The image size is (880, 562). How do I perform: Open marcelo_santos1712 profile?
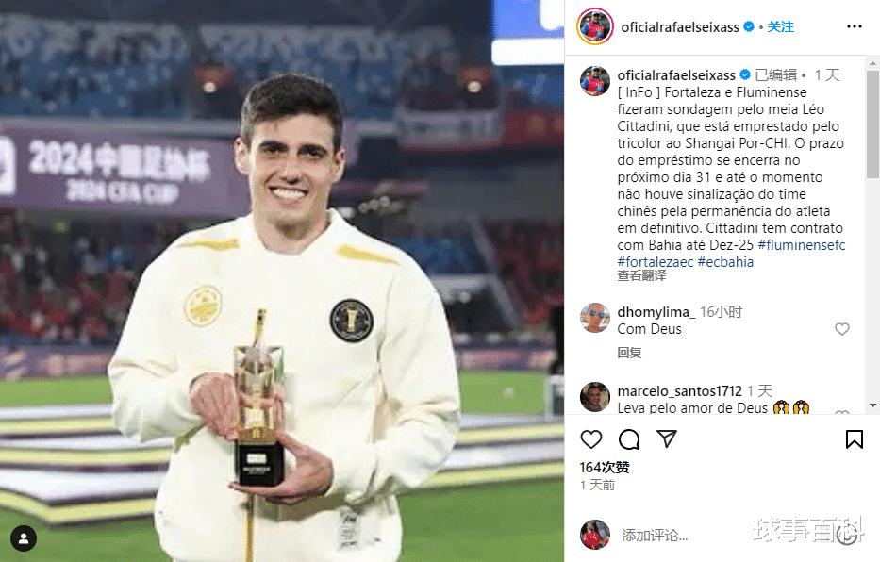[680, 391]
